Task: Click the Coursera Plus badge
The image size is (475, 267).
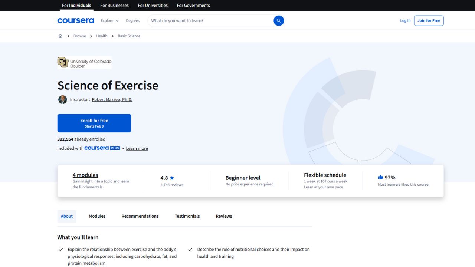Action: (x=102, y=148)
